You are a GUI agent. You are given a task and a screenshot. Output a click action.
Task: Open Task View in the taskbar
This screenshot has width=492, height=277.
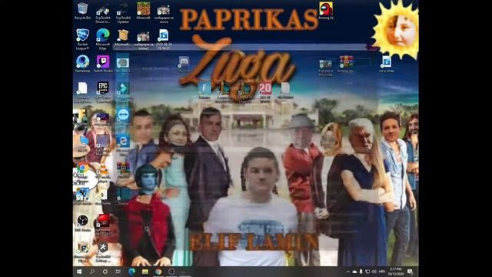118,272
